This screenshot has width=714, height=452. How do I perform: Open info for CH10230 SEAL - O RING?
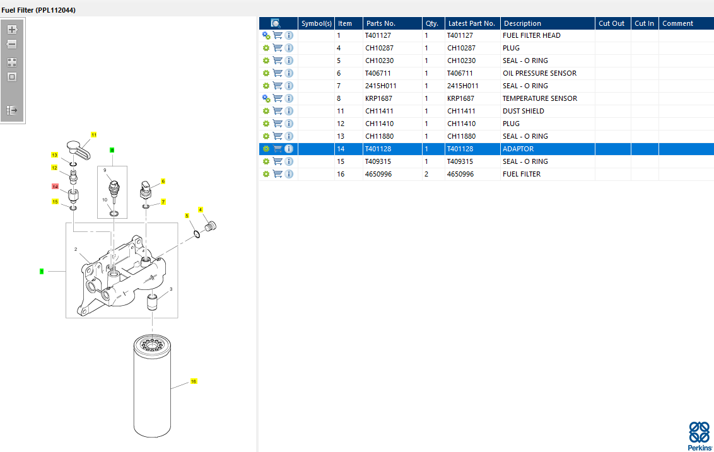(x=289, y=61)
